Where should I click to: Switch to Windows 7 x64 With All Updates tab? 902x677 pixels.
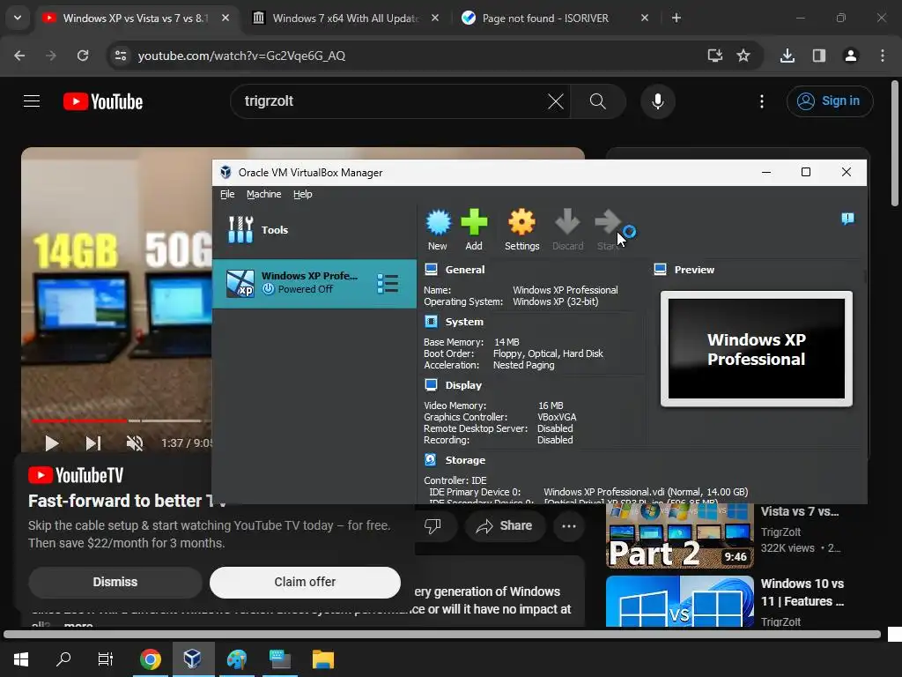[344, 19]
